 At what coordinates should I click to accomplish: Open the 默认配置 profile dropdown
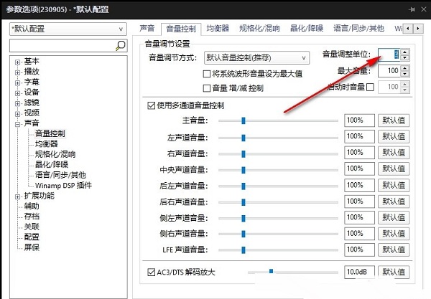point(68,29)
